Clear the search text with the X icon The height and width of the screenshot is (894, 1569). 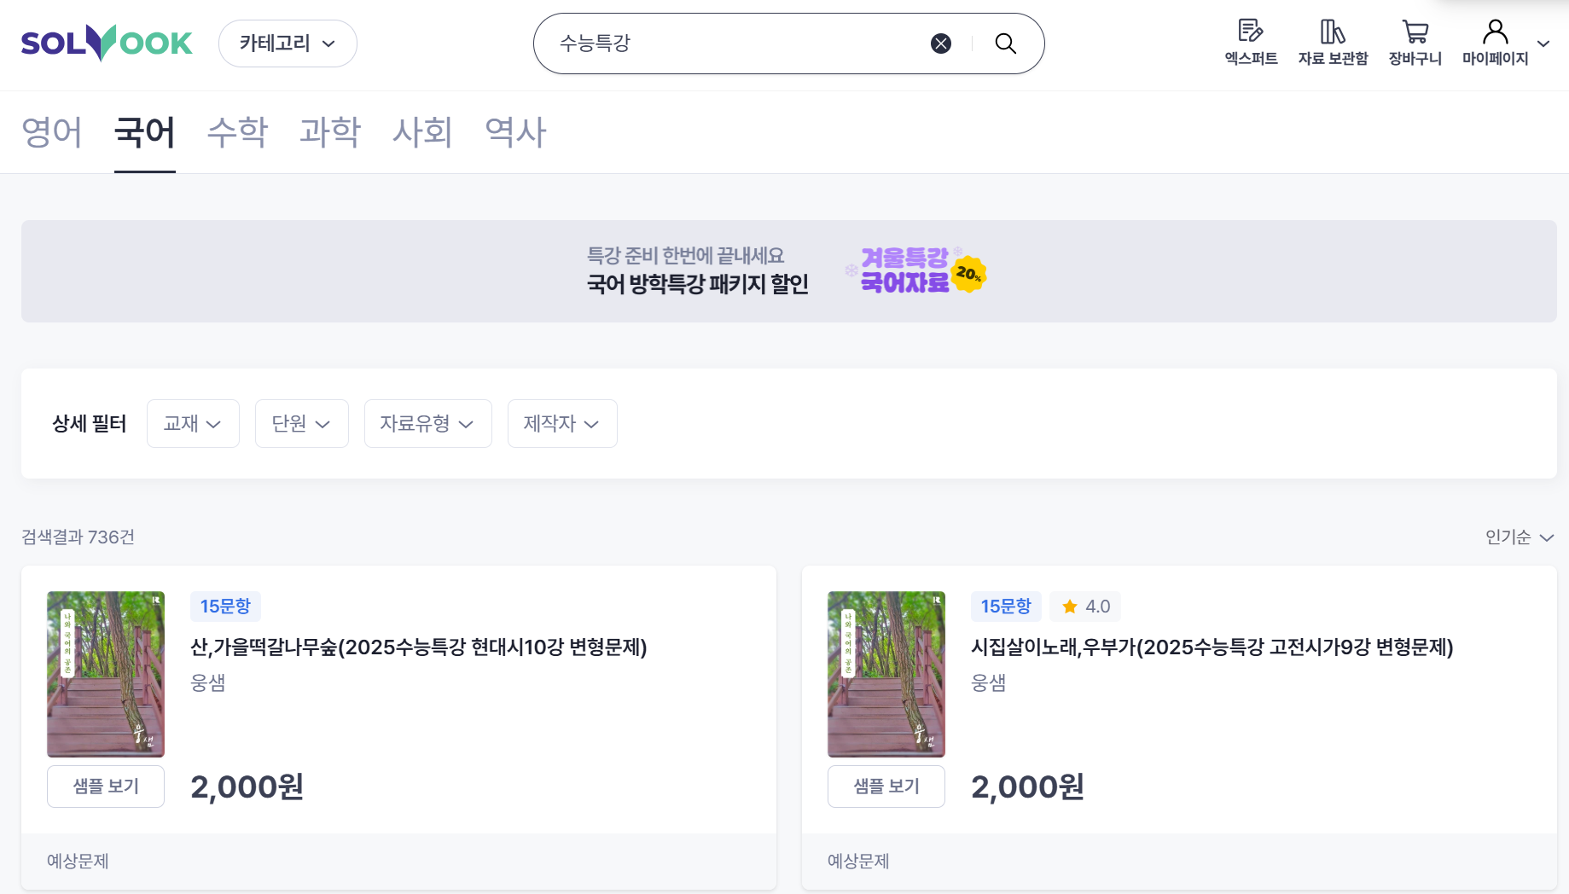pyautogui.click(x=941, y=44)
